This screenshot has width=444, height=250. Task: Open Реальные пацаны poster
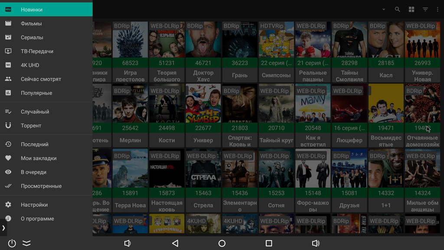point(313,39)
